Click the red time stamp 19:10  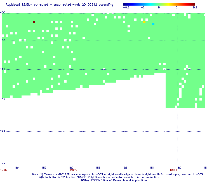point(73,170)
